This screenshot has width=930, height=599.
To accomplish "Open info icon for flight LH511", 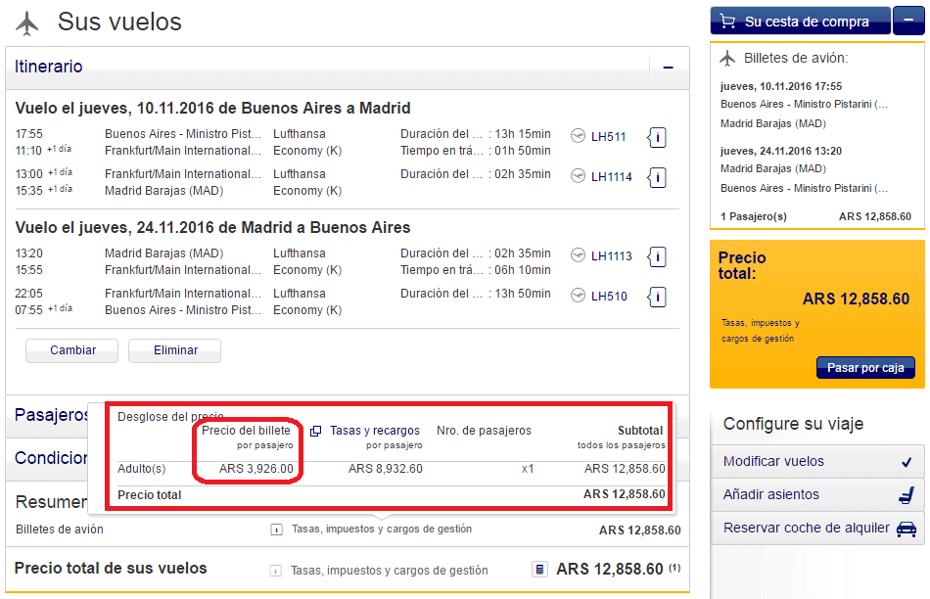I will pyautogui.click(x=657, y=137).
